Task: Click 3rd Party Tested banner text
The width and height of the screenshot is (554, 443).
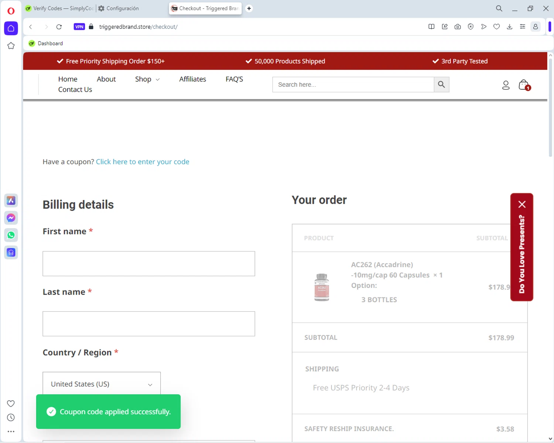Action: [465, 61]
